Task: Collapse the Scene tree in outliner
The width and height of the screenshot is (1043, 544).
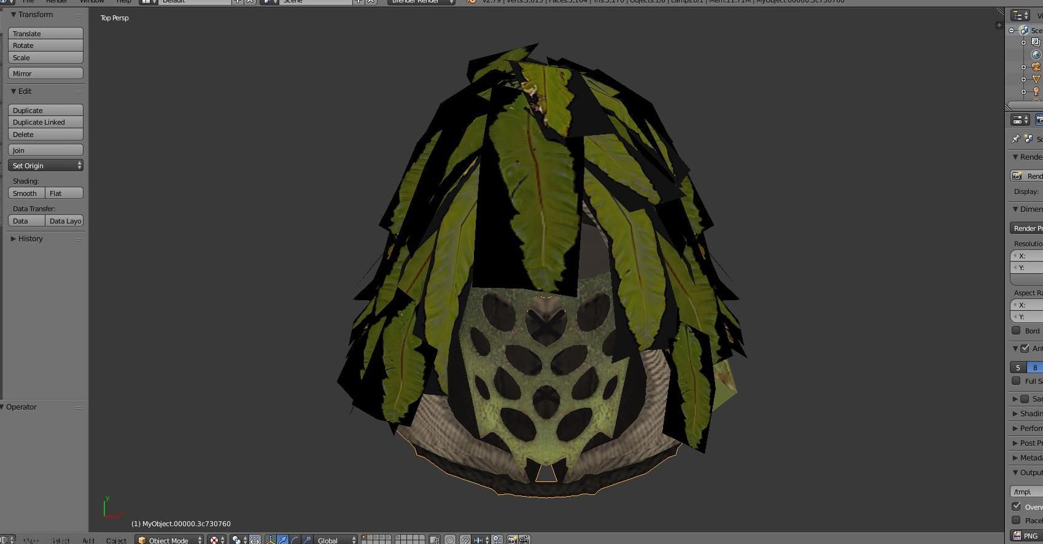Action: tap(1012, 30)
